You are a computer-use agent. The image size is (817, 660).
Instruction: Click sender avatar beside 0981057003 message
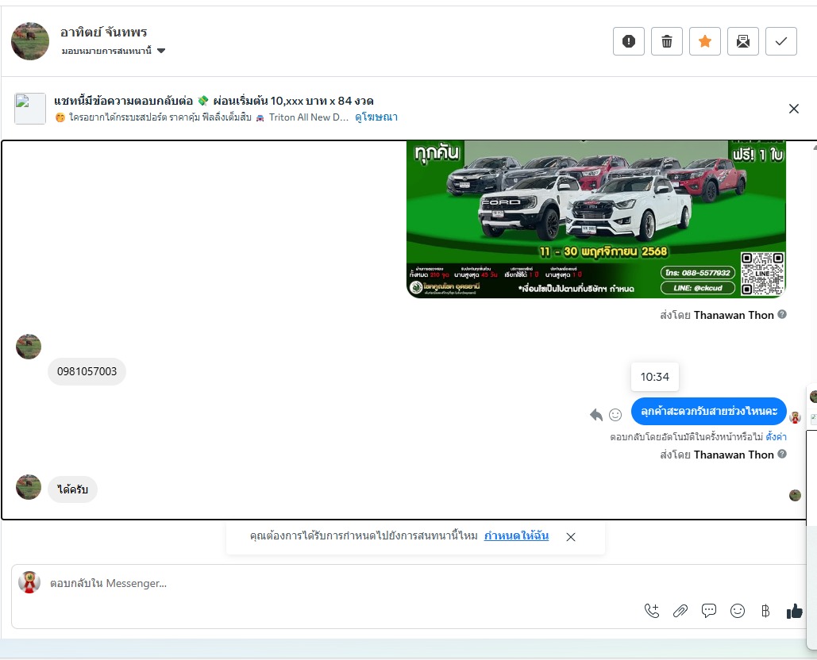click(29, 347)
